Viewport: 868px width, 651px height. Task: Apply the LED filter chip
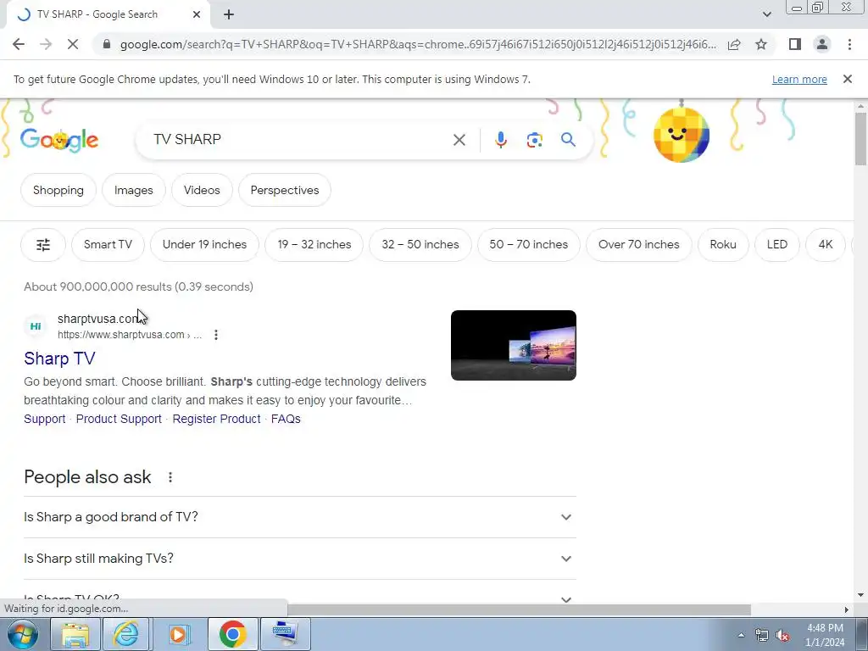point(776,244)
